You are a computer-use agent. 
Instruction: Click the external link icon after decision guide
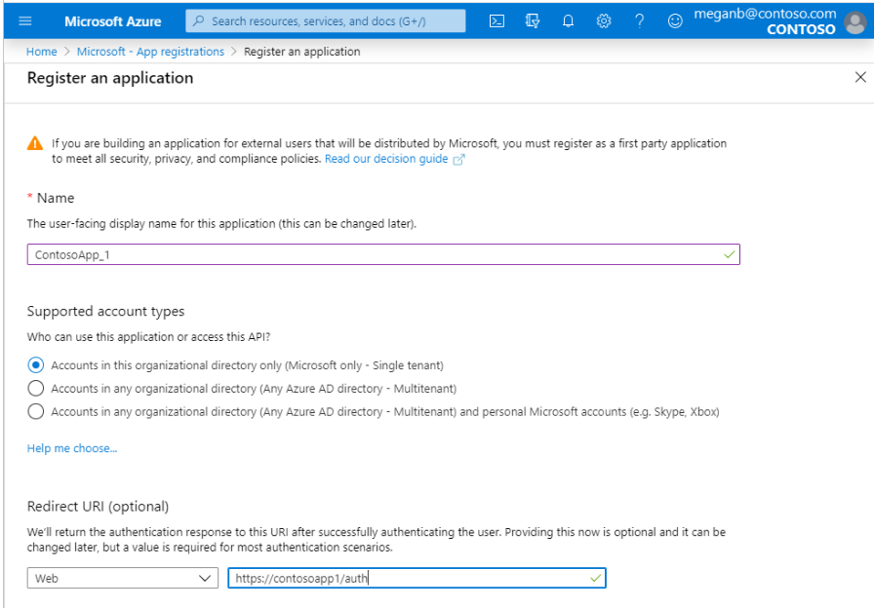click(x=458, y=160)
